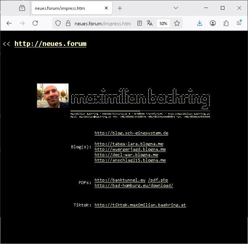Select the neues.forum/impress.htm tab
248x244 pixels.
point(65,8)
